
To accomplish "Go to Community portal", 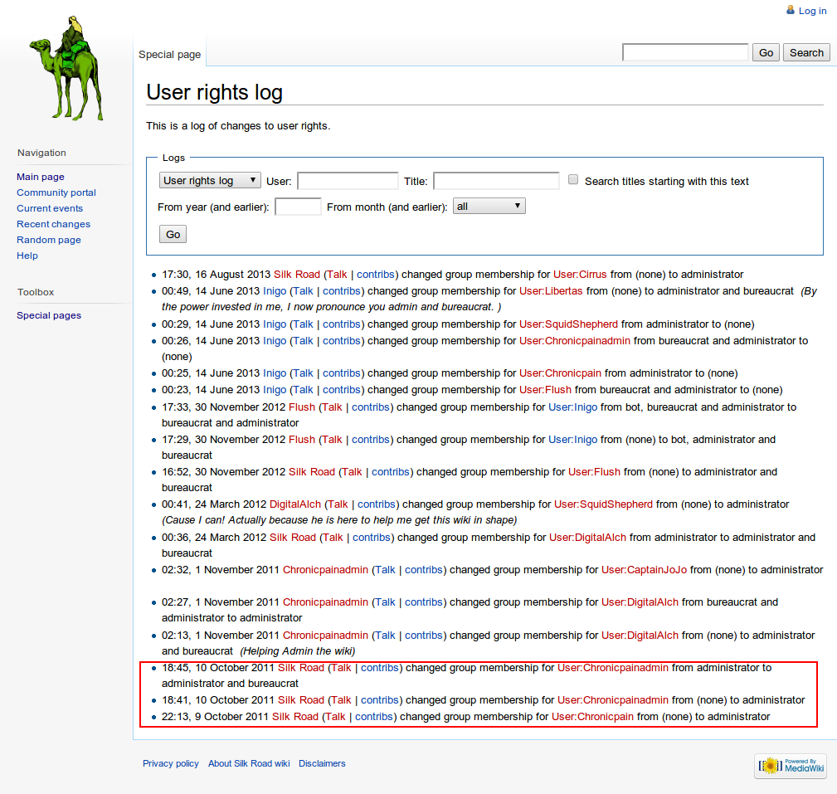I will [56, 192].
